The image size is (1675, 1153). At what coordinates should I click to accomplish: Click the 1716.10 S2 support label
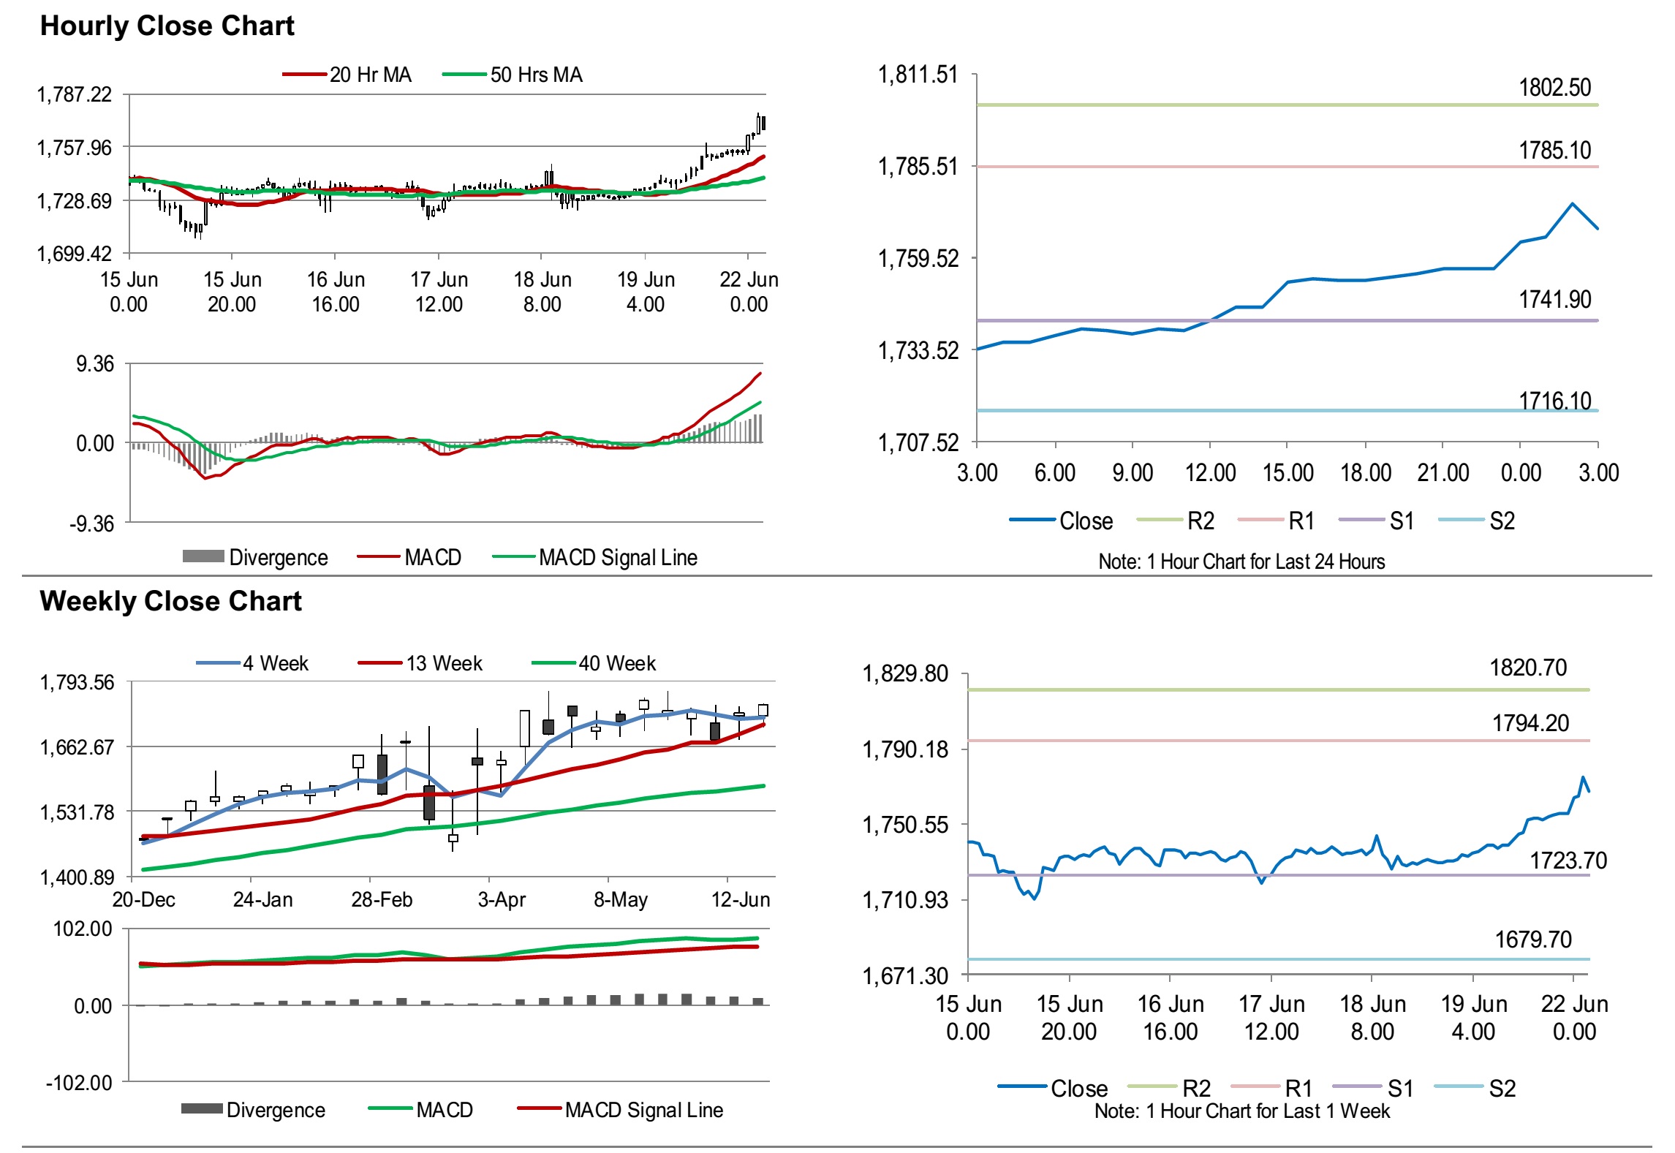click(x=1554, y=401)
